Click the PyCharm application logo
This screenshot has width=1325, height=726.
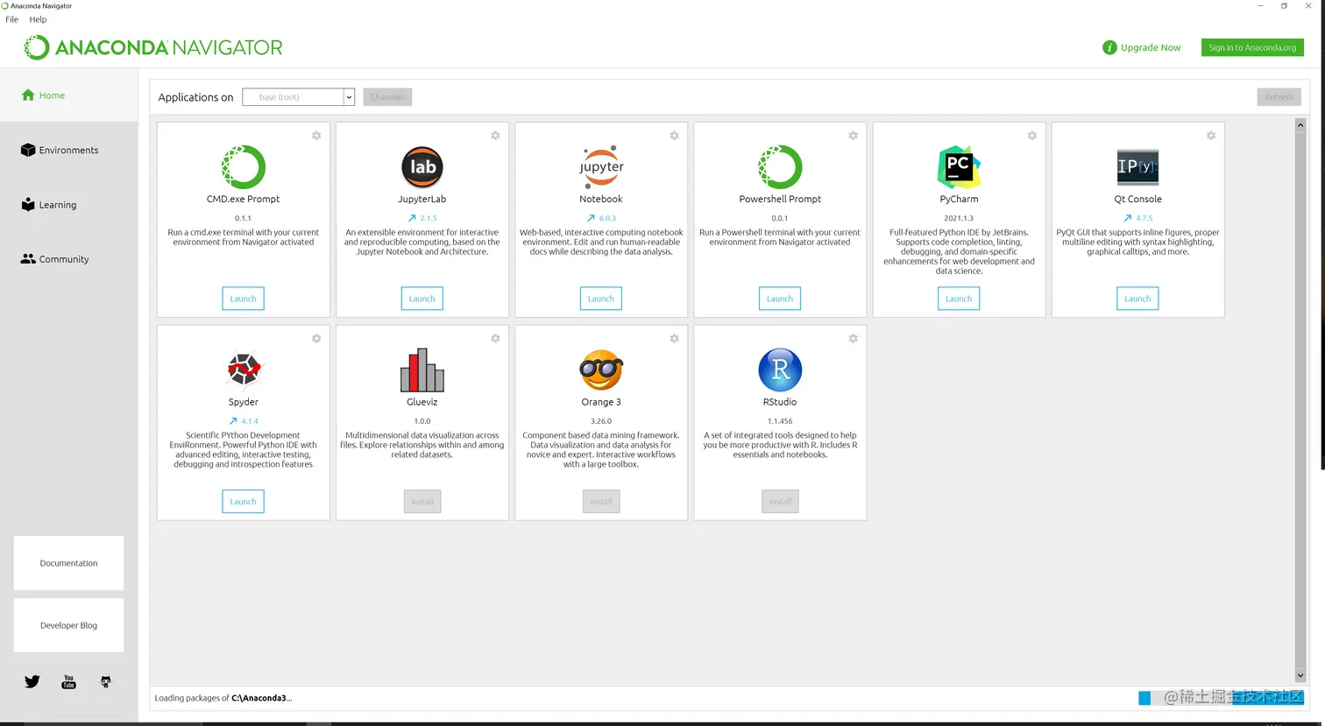click(959, 167)
